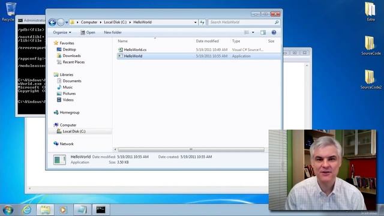Open the Videos library
The image size is (384, 216).
pyautogui.click(x=68, y=100)
